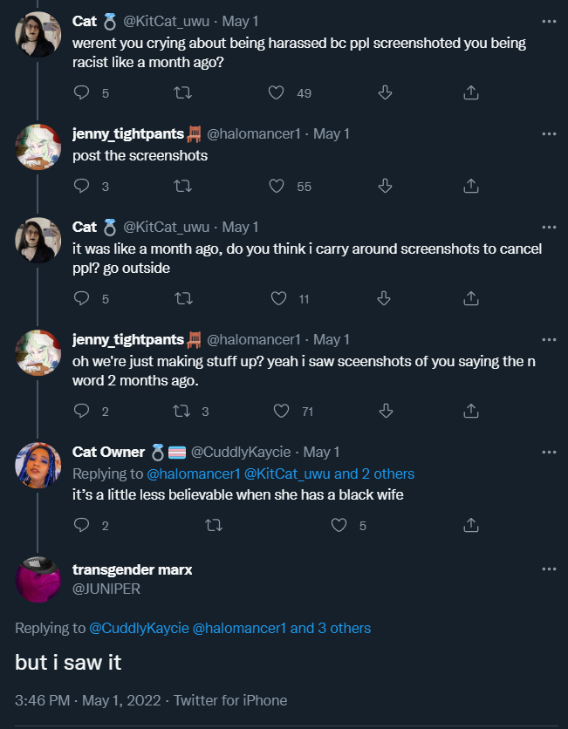
Task: Open the @CuddlyKaycie mention in main tweet
Action: tap(131, 628)
